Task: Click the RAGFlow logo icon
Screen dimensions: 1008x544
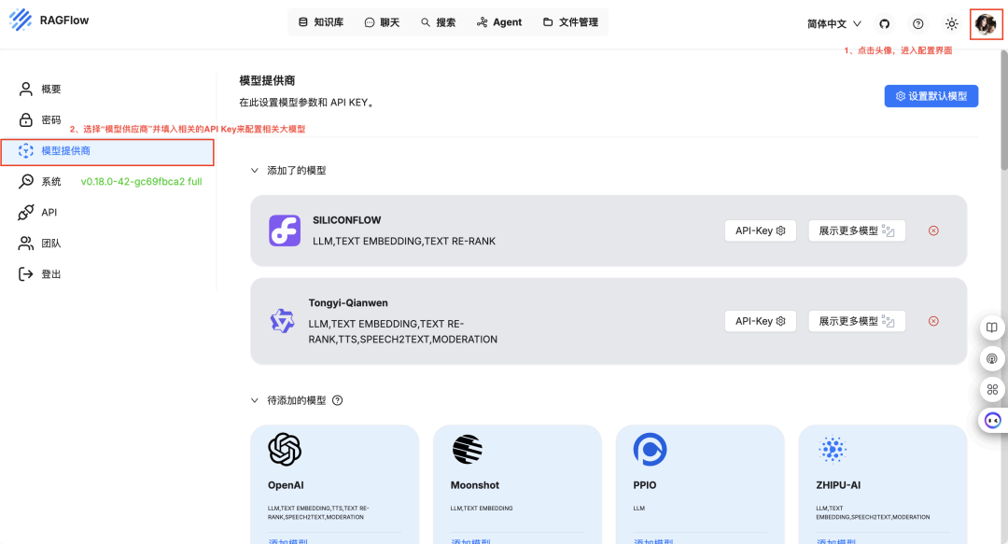Action: [20, 20]
